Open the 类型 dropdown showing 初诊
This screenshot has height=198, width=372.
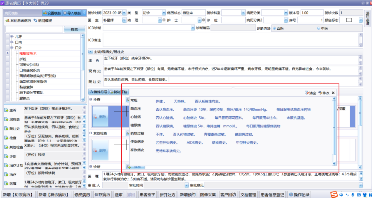coord(164,13)
